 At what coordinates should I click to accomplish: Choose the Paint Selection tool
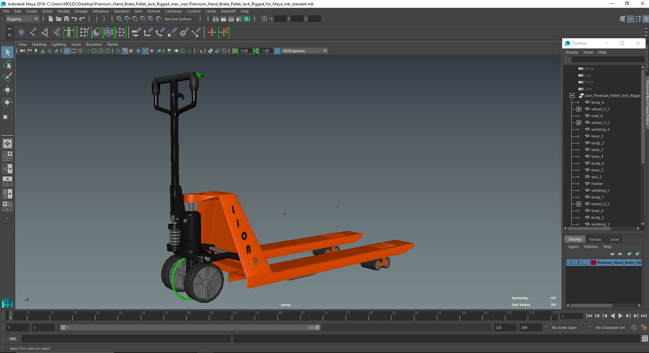(x=7, y=77)
